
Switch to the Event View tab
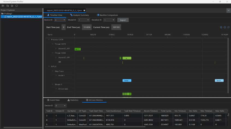(x=53, y=100)
